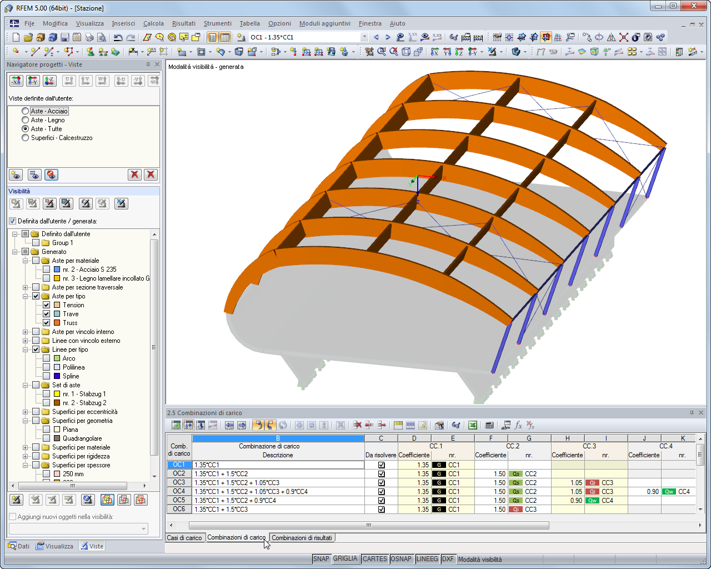Open the 'Moduli aggiuntivi' menu
This screenshot has width=711, height=569.
[325, 23]
